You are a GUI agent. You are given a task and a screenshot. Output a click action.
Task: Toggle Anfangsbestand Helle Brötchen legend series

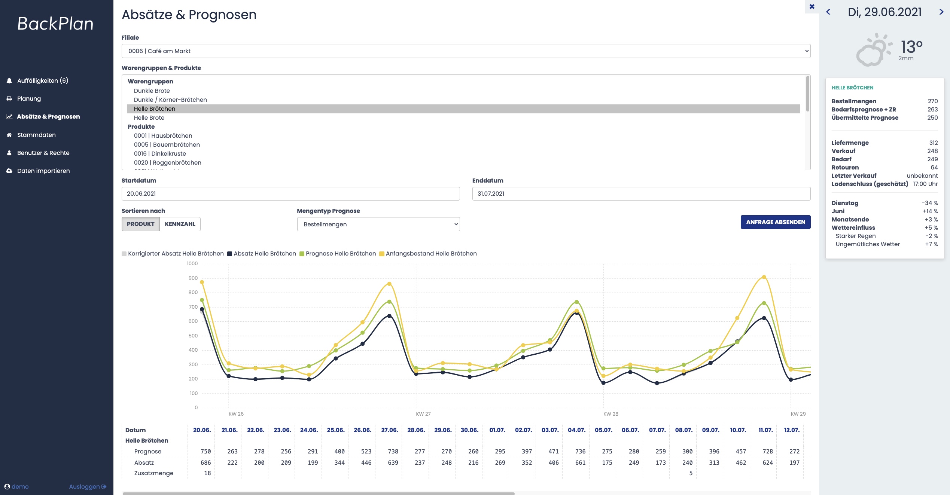click(428, 254)
